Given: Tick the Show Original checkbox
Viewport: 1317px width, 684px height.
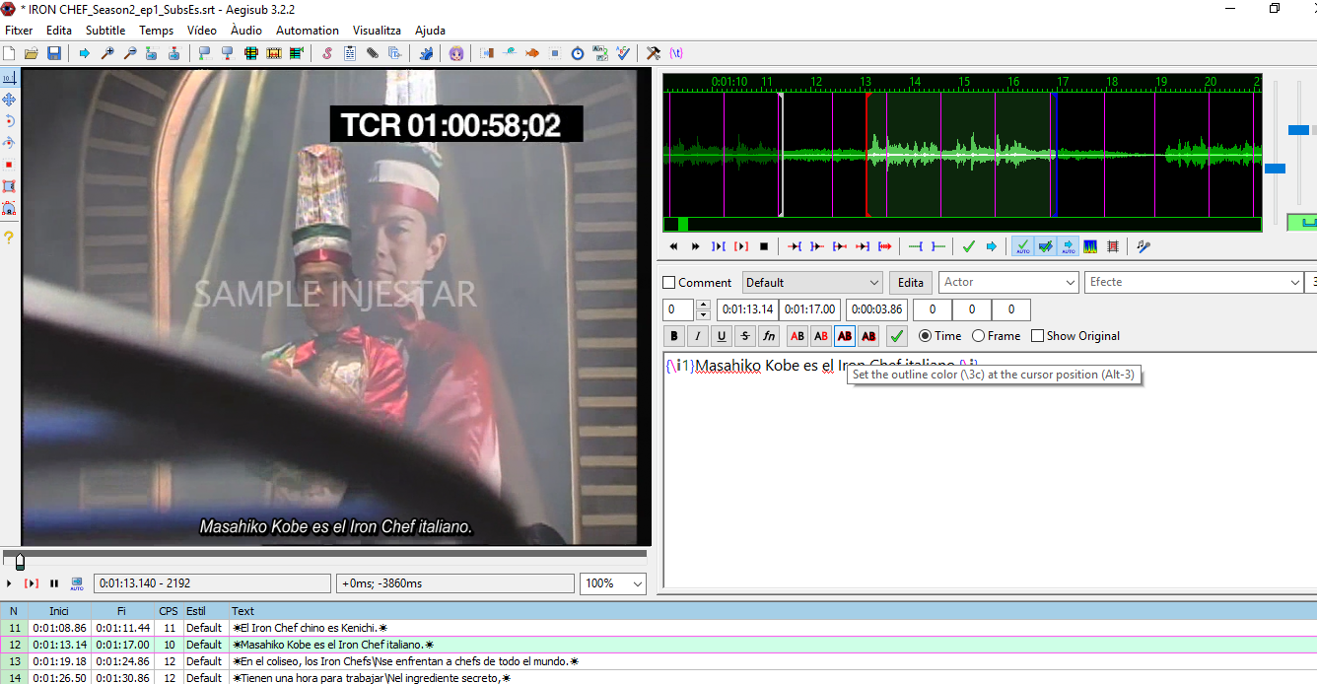Looking at the screenshot, I should [1037, 336].
